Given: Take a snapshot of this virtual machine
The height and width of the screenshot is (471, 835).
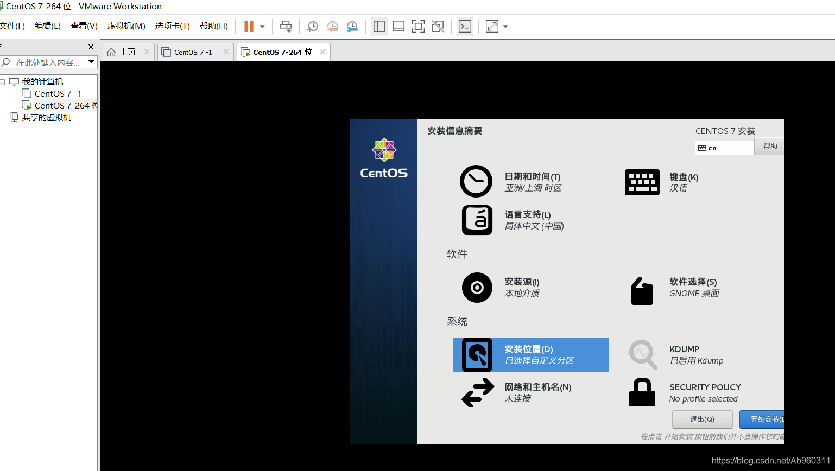Looking at the screenshot, I should coord(313,26).
